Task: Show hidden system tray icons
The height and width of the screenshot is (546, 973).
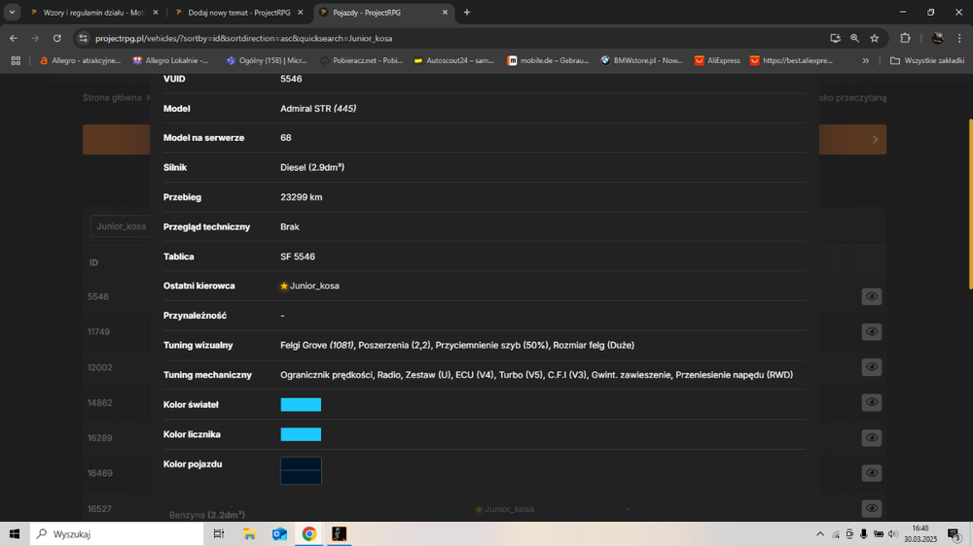Action: (820, 533)
